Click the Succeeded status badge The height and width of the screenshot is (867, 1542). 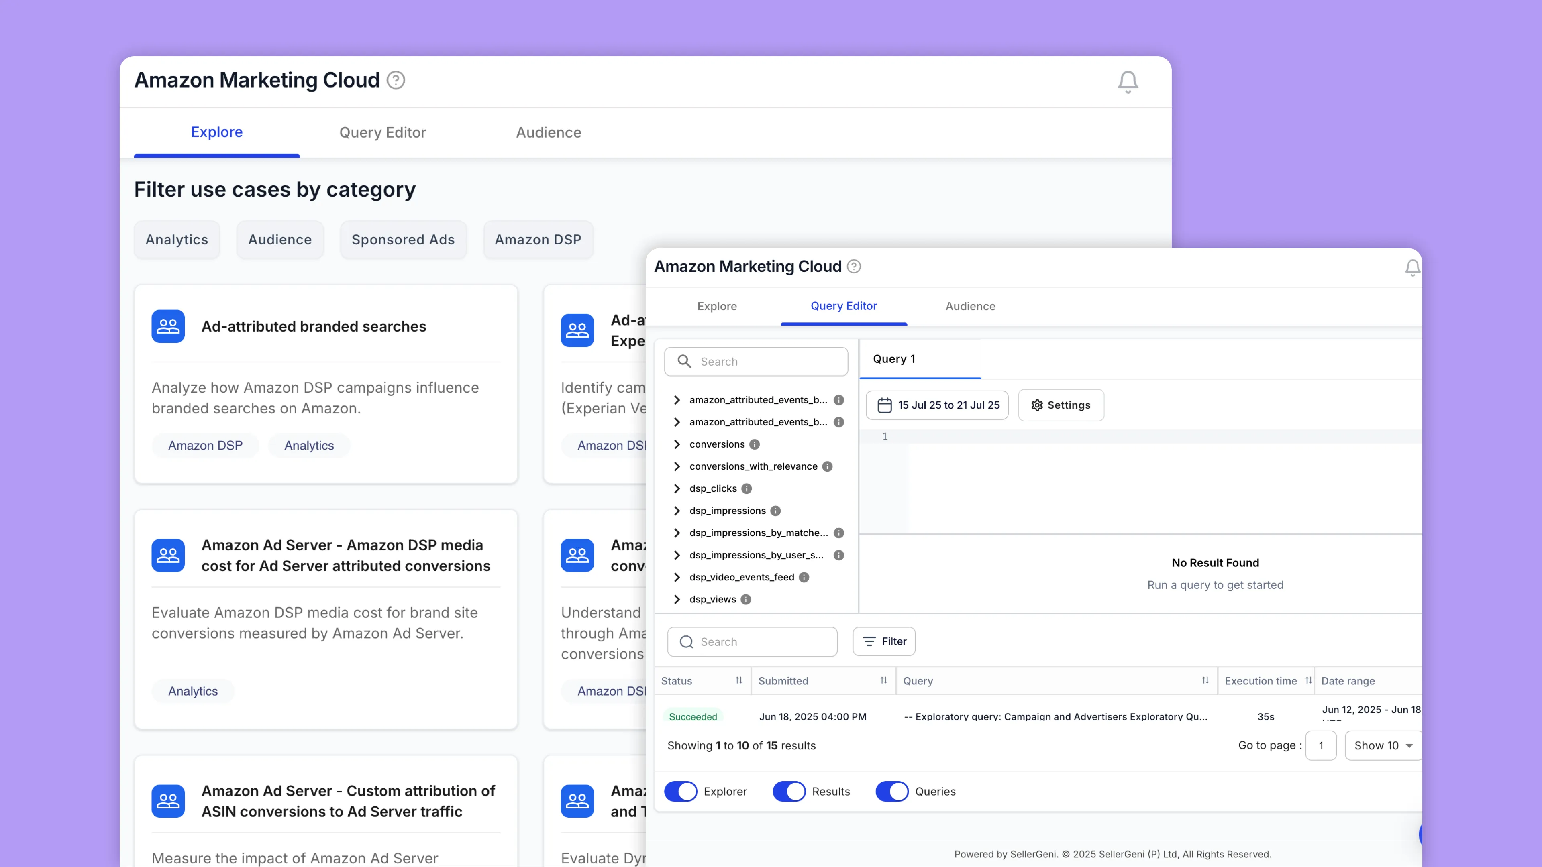point(693,716)
